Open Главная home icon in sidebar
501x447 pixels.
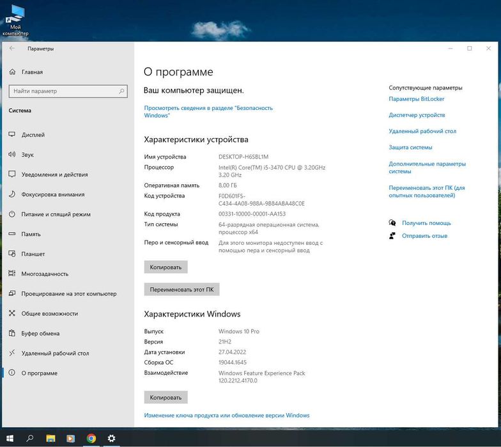point(12,72)
